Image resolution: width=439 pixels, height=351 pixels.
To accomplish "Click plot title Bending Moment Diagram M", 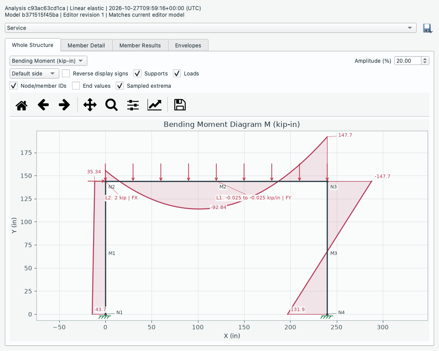I will 232,124.
